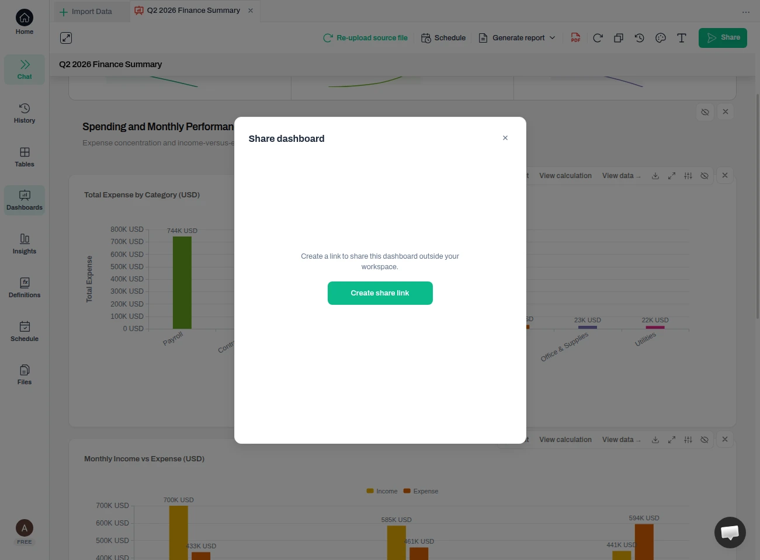Open Tables section
The width and height of the screenshot is (760, 560).
(x=25, y=157)
